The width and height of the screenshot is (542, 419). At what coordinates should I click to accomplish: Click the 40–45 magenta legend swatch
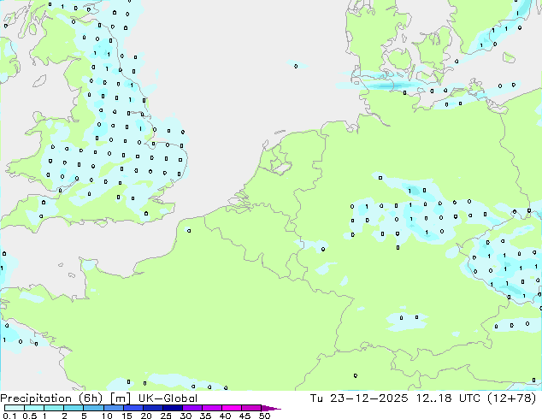click(x=232, y=408)
